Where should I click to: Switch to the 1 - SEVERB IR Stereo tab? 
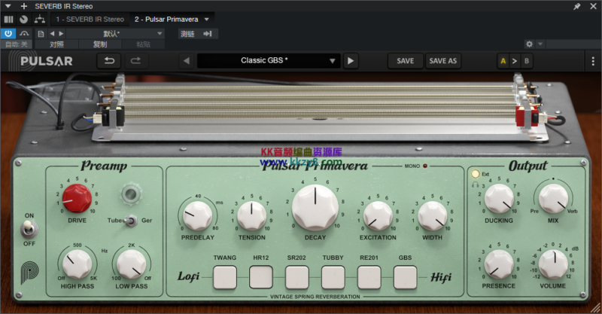[x=90, y=19]
